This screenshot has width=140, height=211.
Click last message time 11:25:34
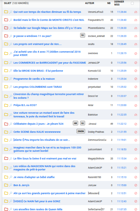pyautogui.click(x=122, y=79)
